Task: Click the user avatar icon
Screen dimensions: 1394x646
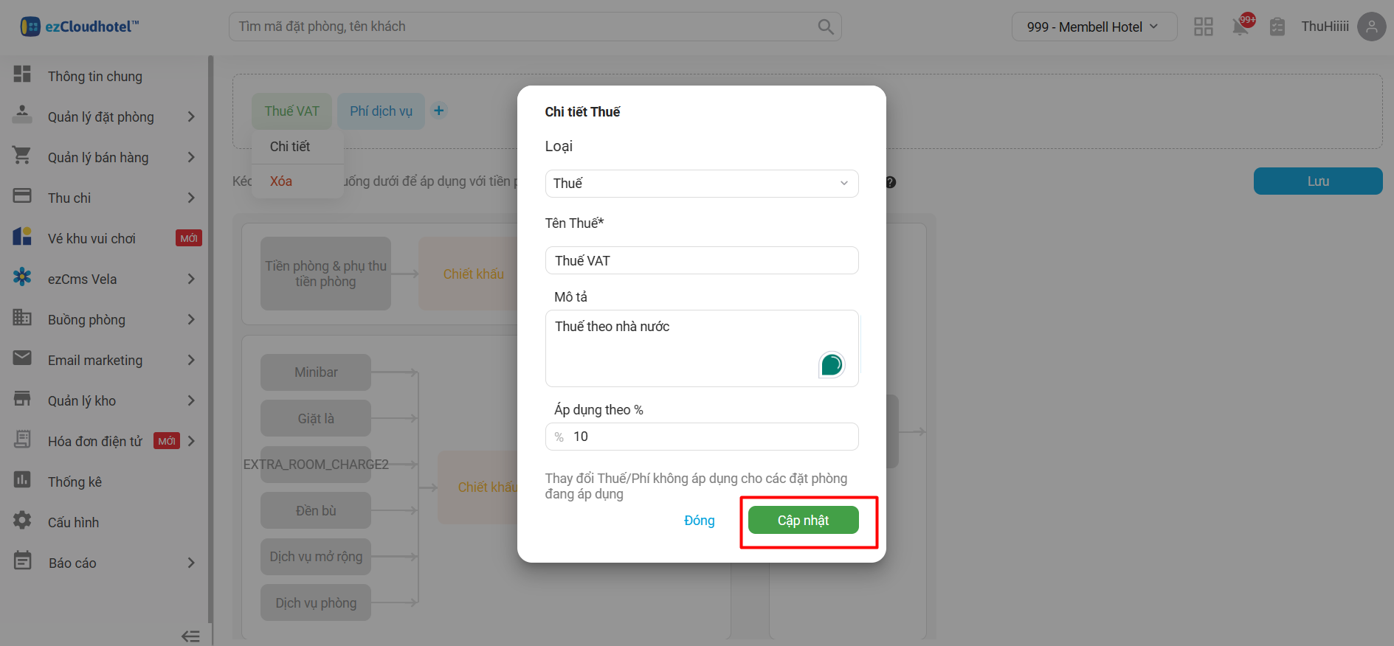Action: tap(1371, 27)
